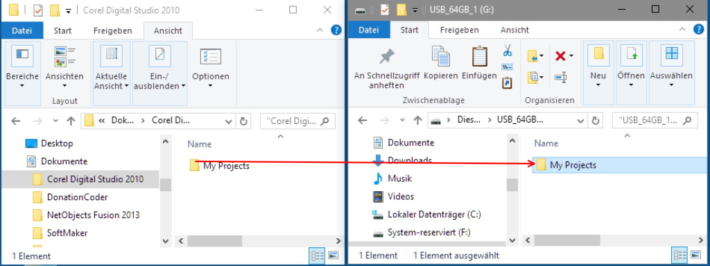Click the Kopieren nach icon in Organisieren

[532, 78]
